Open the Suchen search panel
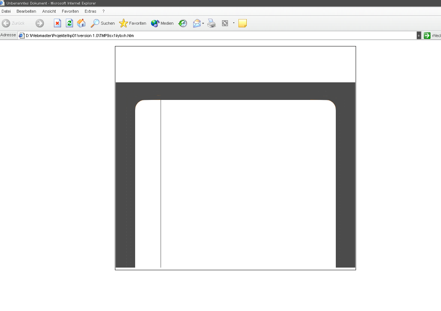The image size is (441, 311). [x=103, y=23]
